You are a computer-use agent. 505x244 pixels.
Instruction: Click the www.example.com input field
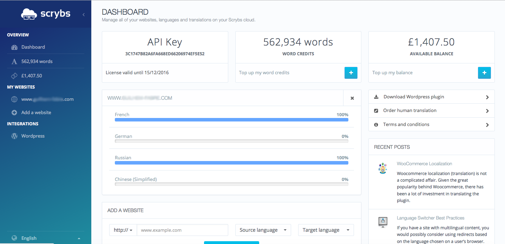point(182,230)
